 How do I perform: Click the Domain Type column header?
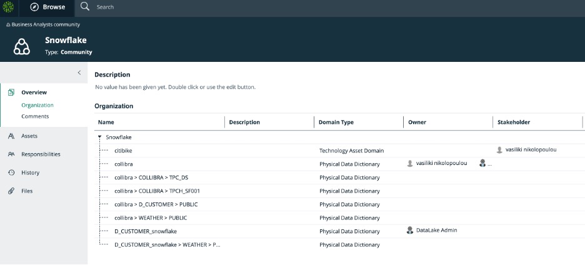[x=336, y=122]
